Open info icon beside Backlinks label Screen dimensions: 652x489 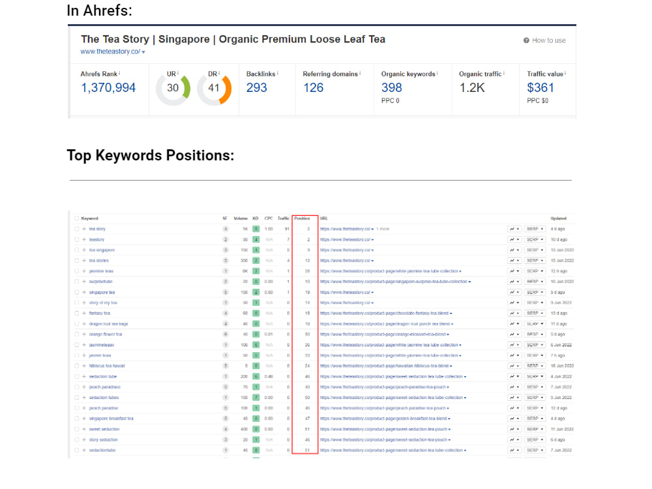pos(277,73)
